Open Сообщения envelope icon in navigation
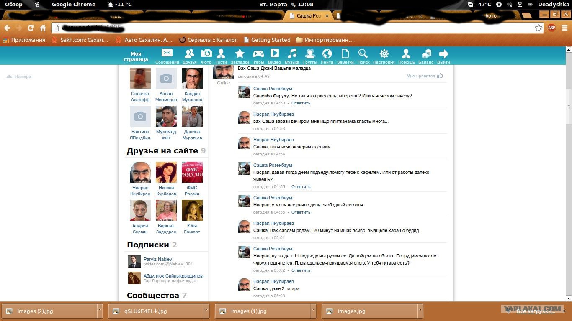Screen dimensions: 572x321 167,53
